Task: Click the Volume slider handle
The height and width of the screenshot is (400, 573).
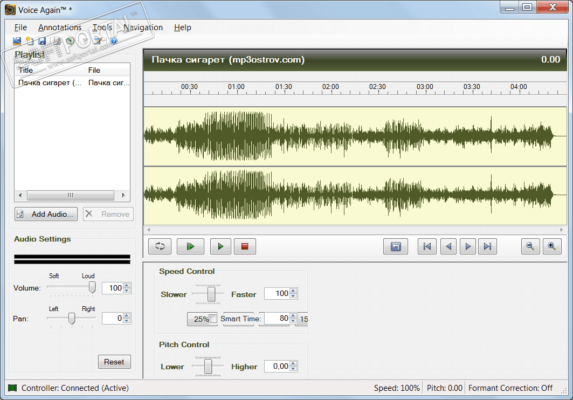Action: [93, 287]
